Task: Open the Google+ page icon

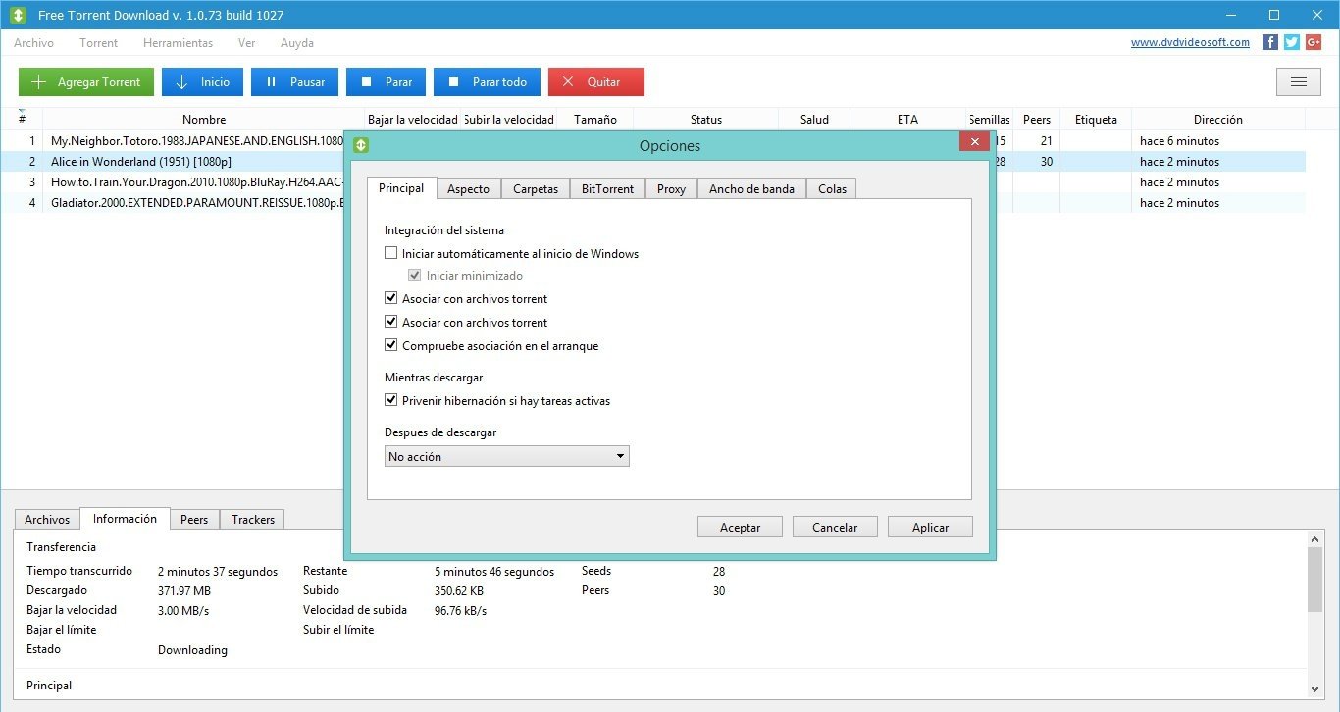Action: pyautogui.click(x=1314, y=42)
